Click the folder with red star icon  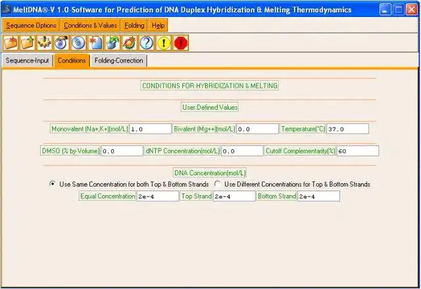[x=11, y=43]
